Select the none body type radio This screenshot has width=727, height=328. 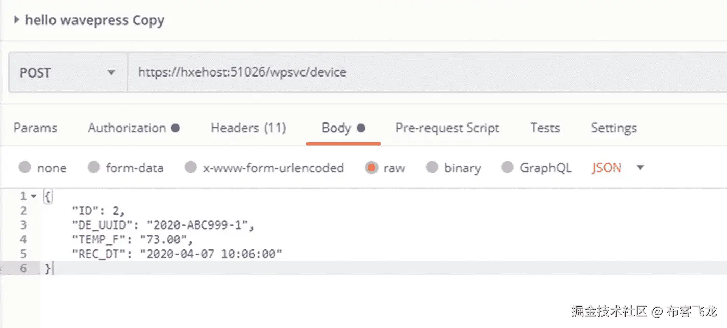(x=24, y=168)
